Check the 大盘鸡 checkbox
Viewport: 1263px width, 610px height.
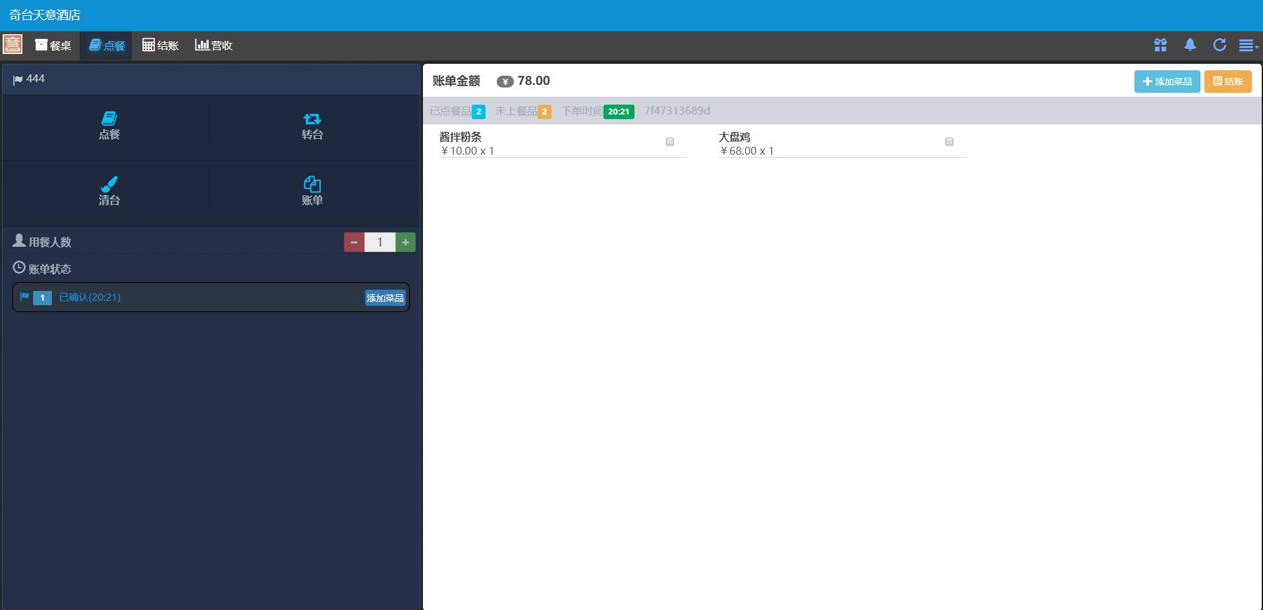click(949, 141)
